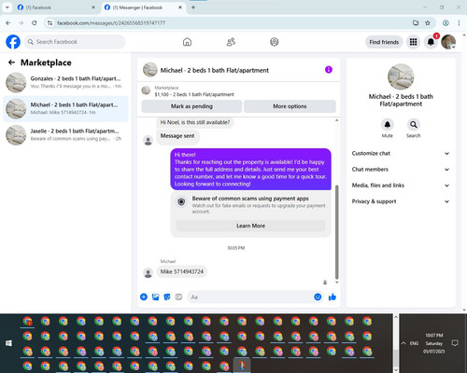467x373 pixels.
Task: Choose a GIF icon in the composer
Action: point(178,297)
